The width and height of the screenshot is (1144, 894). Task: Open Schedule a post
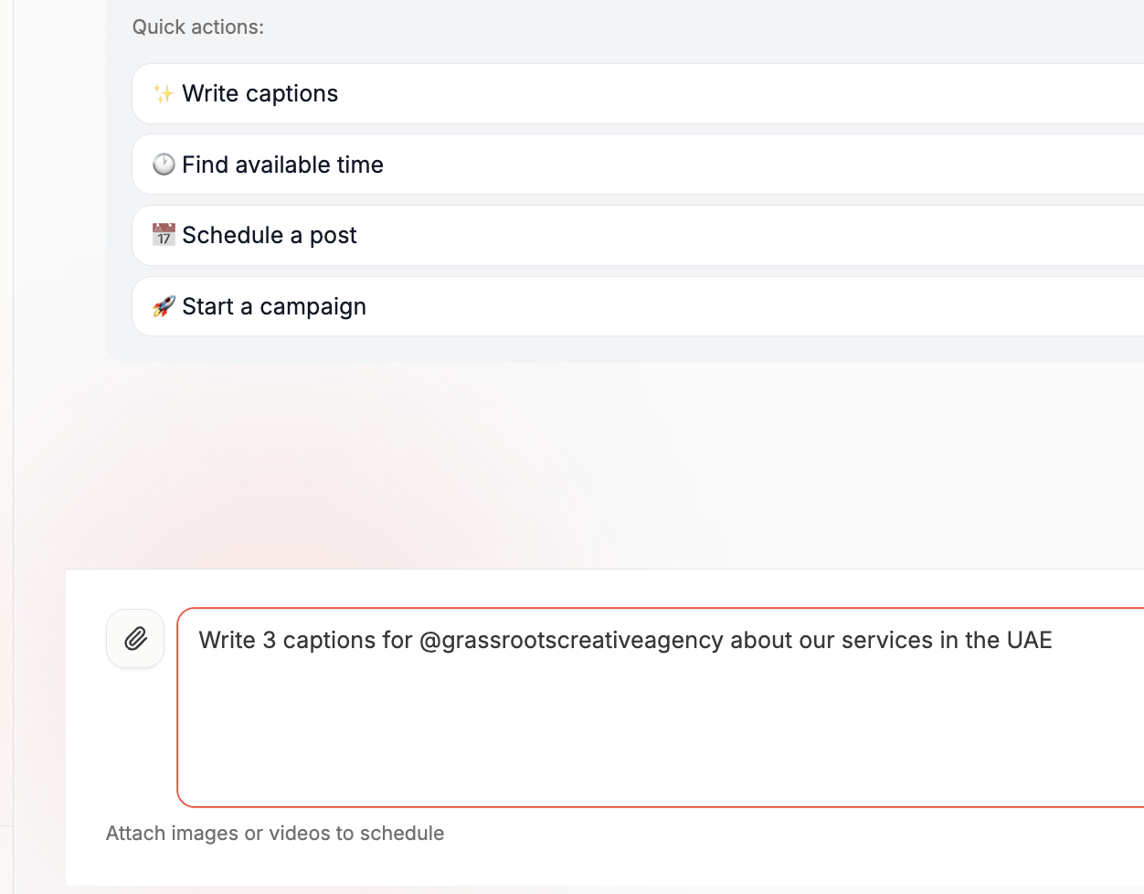pyautogui.click(x=270, y=235)
